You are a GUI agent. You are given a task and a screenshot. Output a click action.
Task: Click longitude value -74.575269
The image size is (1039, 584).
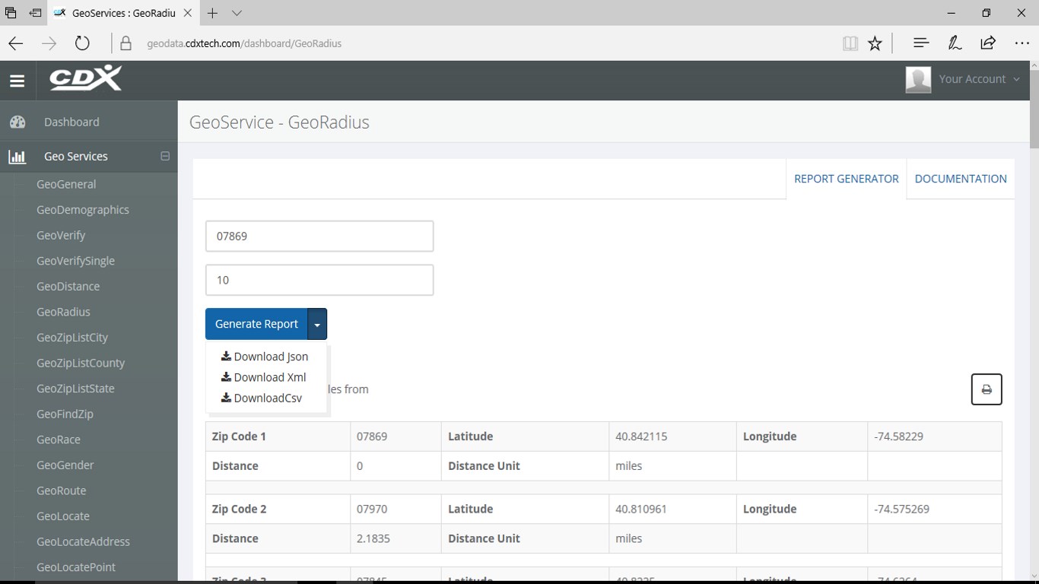[x=901, y=509]
